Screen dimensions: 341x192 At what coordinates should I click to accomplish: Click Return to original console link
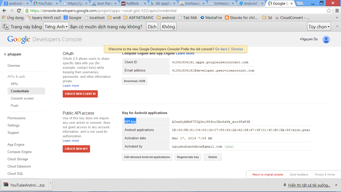click(x=268, y=174)
